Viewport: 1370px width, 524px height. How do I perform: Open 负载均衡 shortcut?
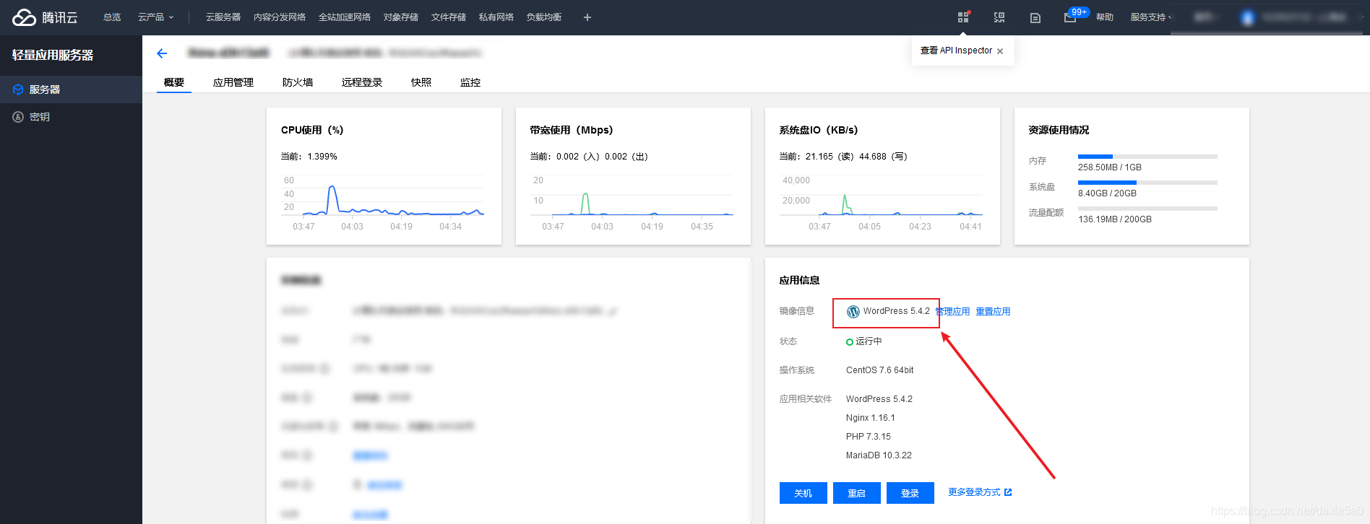544,17
